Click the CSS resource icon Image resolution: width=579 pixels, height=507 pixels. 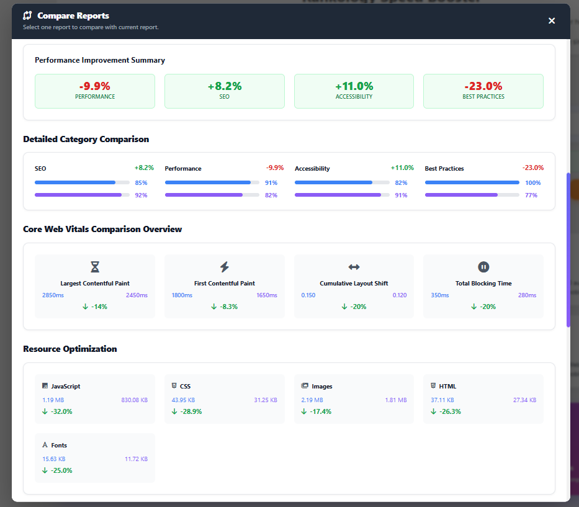pyautogui.click(x=174, y=386)
